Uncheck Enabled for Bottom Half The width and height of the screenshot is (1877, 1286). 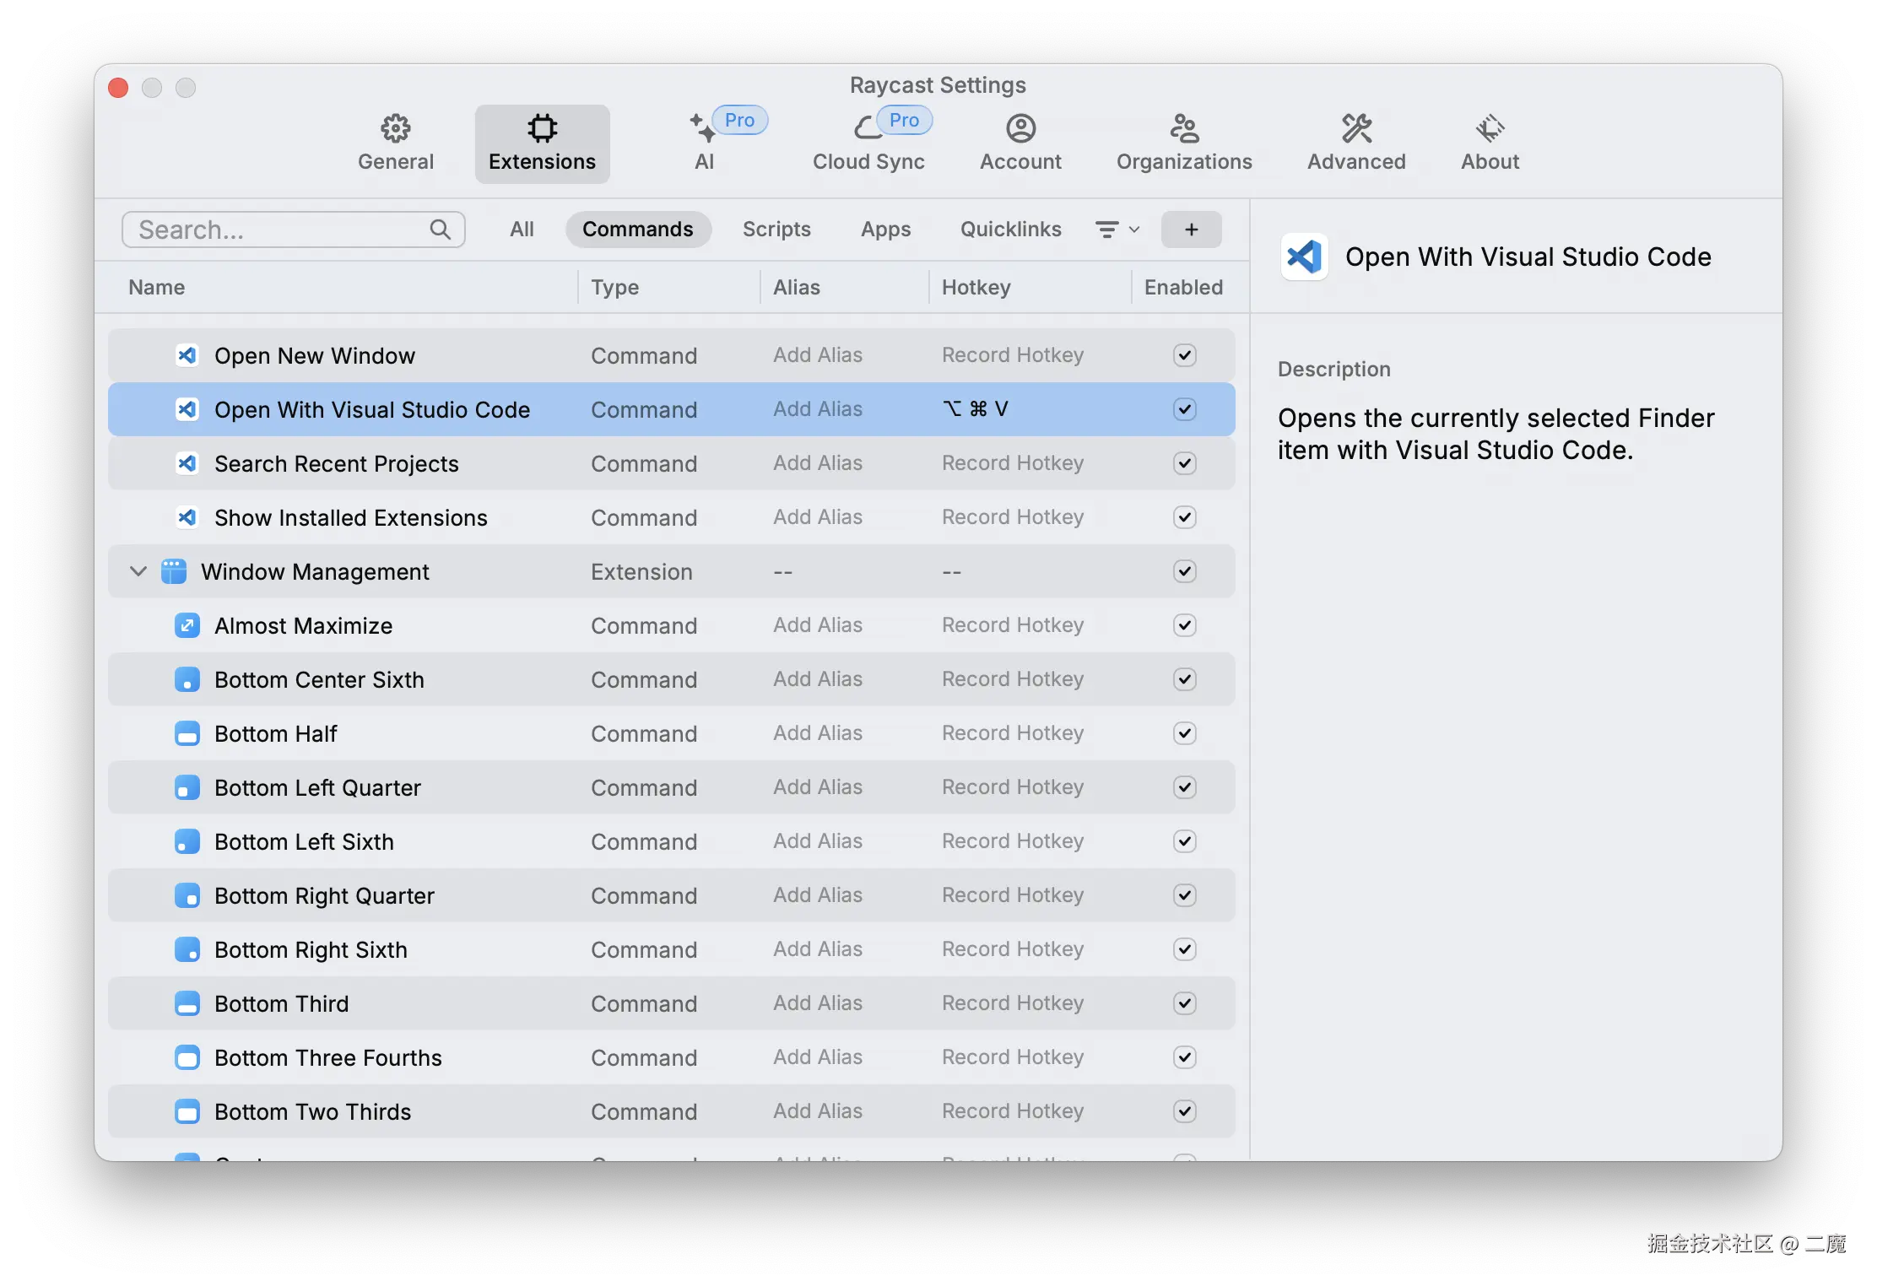(1184, 733)
